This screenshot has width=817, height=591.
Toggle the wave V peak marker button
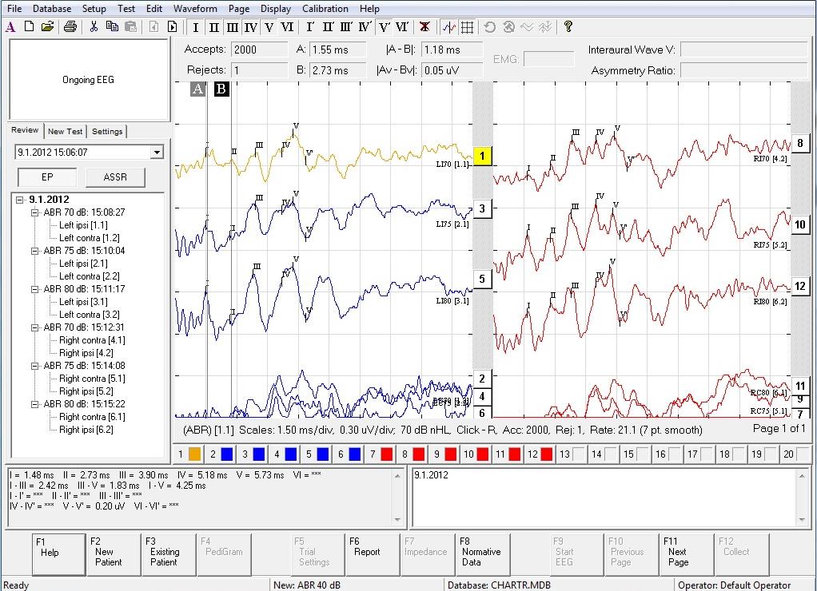pyautogui.click(x=269, y=27)
